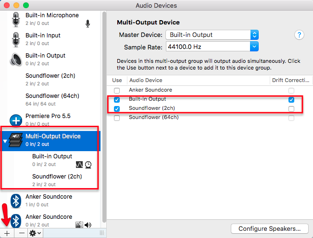The height and width of the screenshot is (238, 313).
Task: Click the clock source icon under Built-in Output
Action: (x=88, y=165)
